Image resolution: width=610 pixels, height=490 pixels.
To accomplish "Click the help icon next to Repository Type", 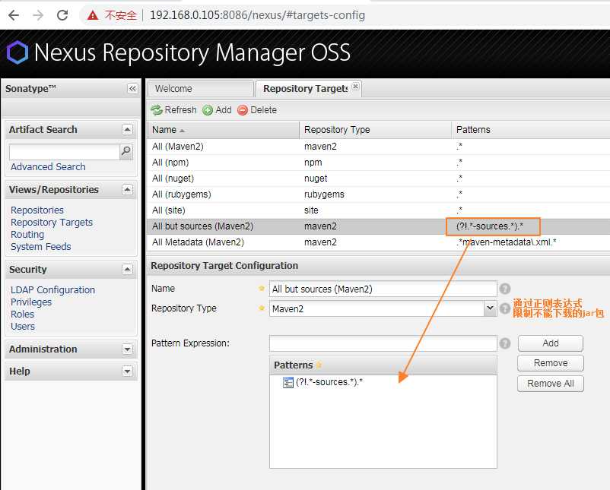I will (505, 308).
